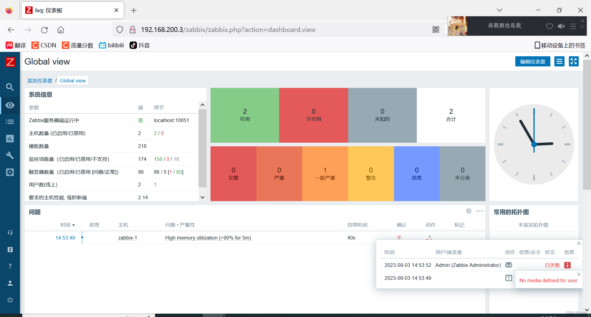Image resolution: width=591 pixels, height=317 pixels.
Task: Enter kiosk fullscreen mode
Action: pyautogui.click(x=573, y=61)
